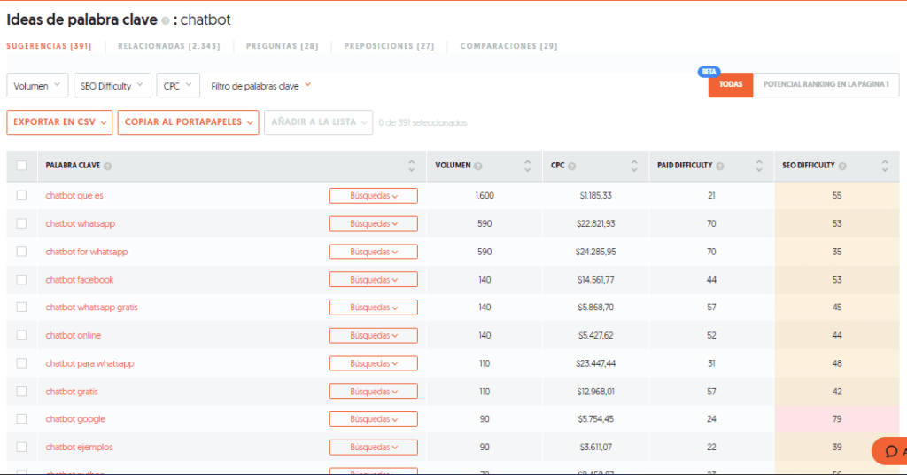Sort table by VOLUMEN column arrows
907x475 pixels.
pyautogui.click(x=528, y=166)
